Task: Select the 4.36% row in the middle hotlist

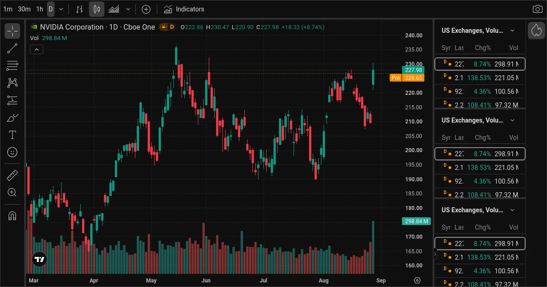Action: (480, 181)
